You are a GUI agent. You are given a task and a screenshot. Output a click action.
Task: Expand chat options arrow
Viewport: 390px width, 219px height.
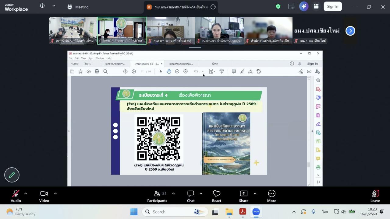click(201, 193)
